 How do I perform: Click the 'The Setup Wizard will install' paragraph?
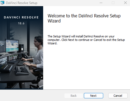86,40
